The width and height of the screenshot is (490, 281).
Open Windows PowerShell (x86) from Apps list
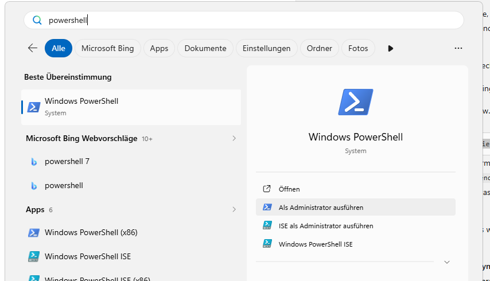click(x=131, y=233)
